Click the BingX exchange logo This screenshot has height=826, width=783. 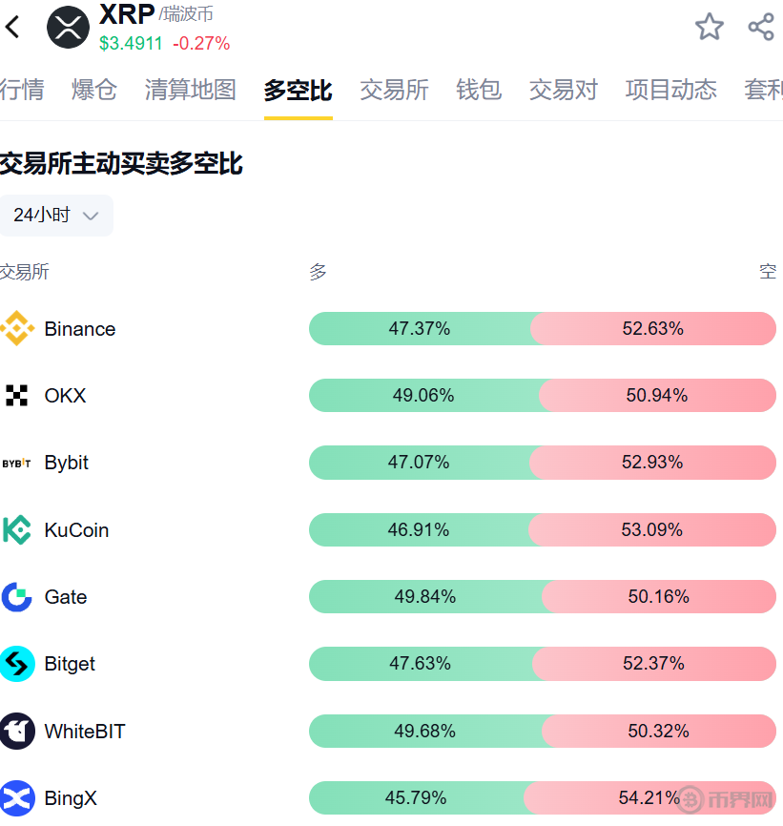coord(17,798)
